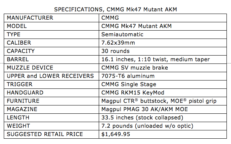Click the table title SPECIFICATIONS, CMMG Mk47 Mutant AKM
The height and width of the screenshot is (144, 231).
point(115,9)
